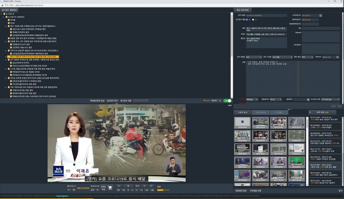Click the shopping cart icon below the video
This screenshot has width=344, height=199.
click(110, 187)
